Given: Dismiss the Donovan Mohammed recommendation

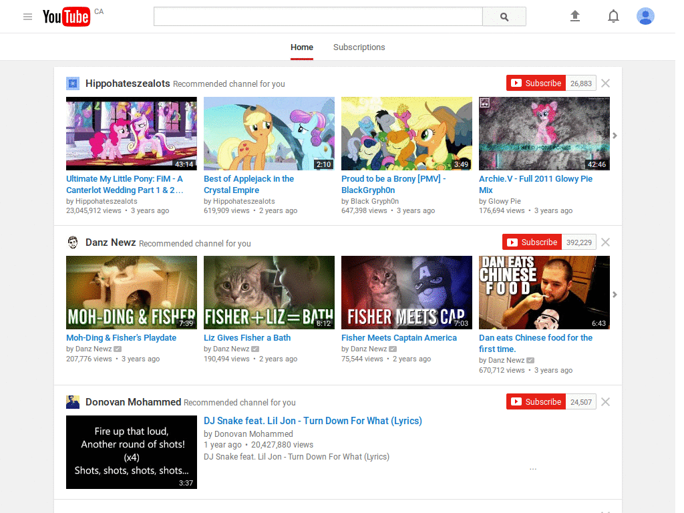Looking at the screenshot, I should coord(605,401).
